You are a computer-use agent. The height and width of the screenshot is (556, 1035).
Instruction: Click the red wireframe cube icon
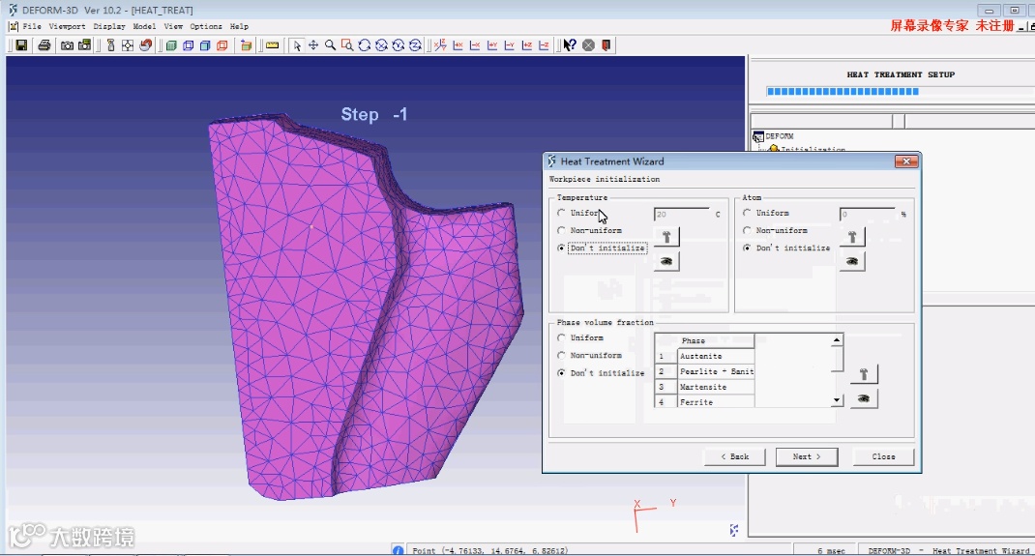pos(222,44)
